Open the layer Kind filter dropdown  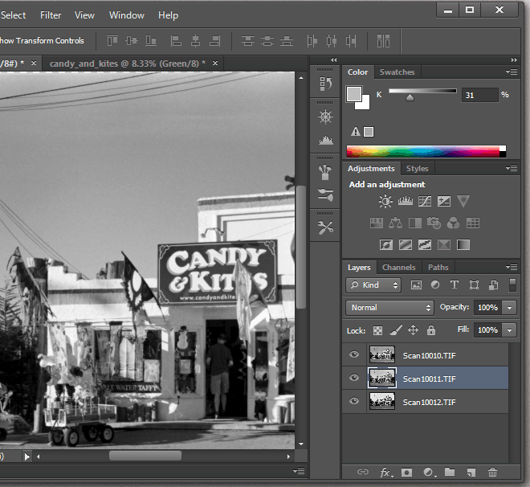pos(373,285)
